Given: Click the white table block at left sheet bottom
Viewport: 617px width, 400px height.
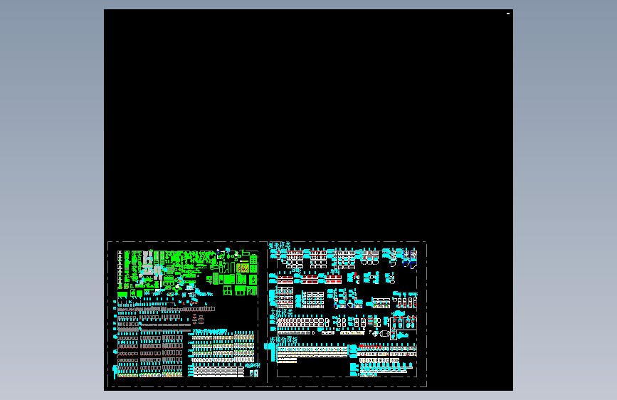Looking at the screenshot, I should (x=218, y=372).
